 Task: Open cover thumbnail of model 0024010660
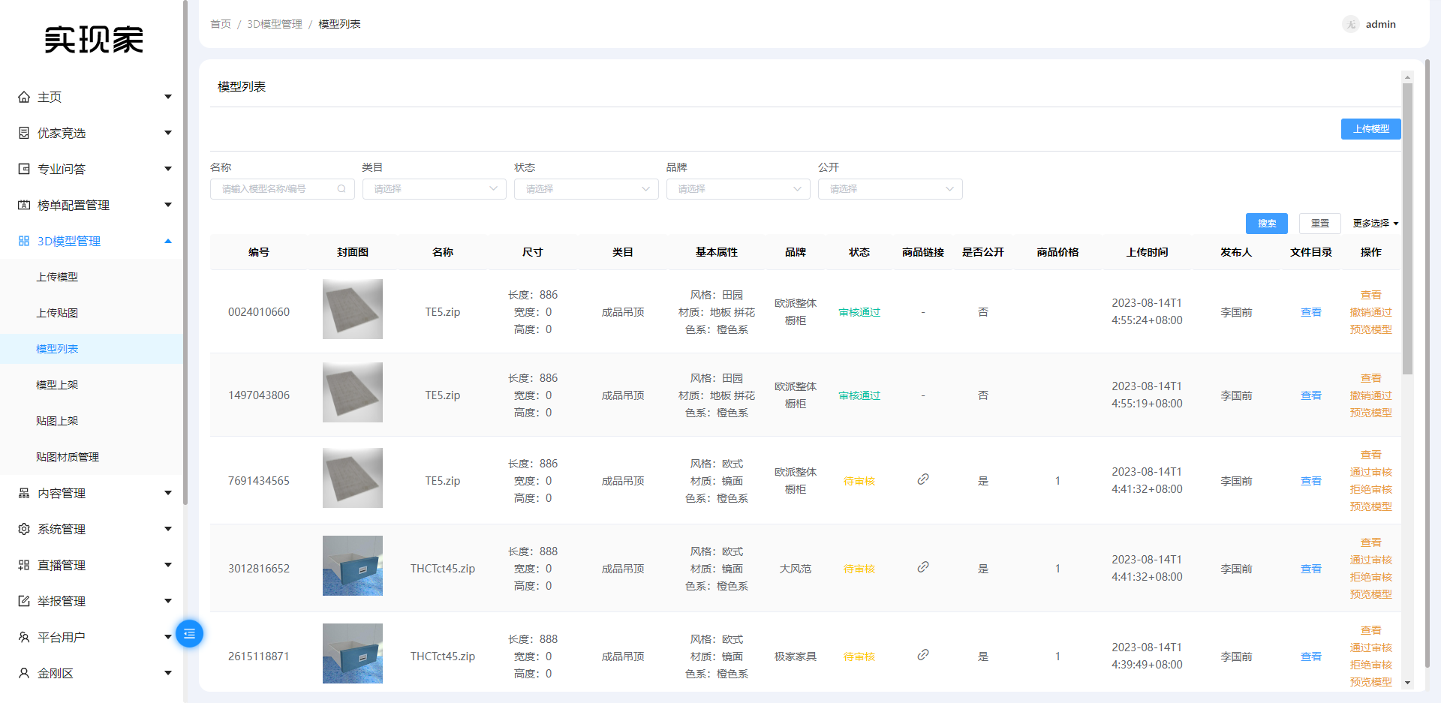tap(353, 309)
